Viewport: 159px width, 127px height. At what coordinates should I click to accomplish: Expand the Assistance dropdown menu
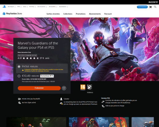pos(63,7)
